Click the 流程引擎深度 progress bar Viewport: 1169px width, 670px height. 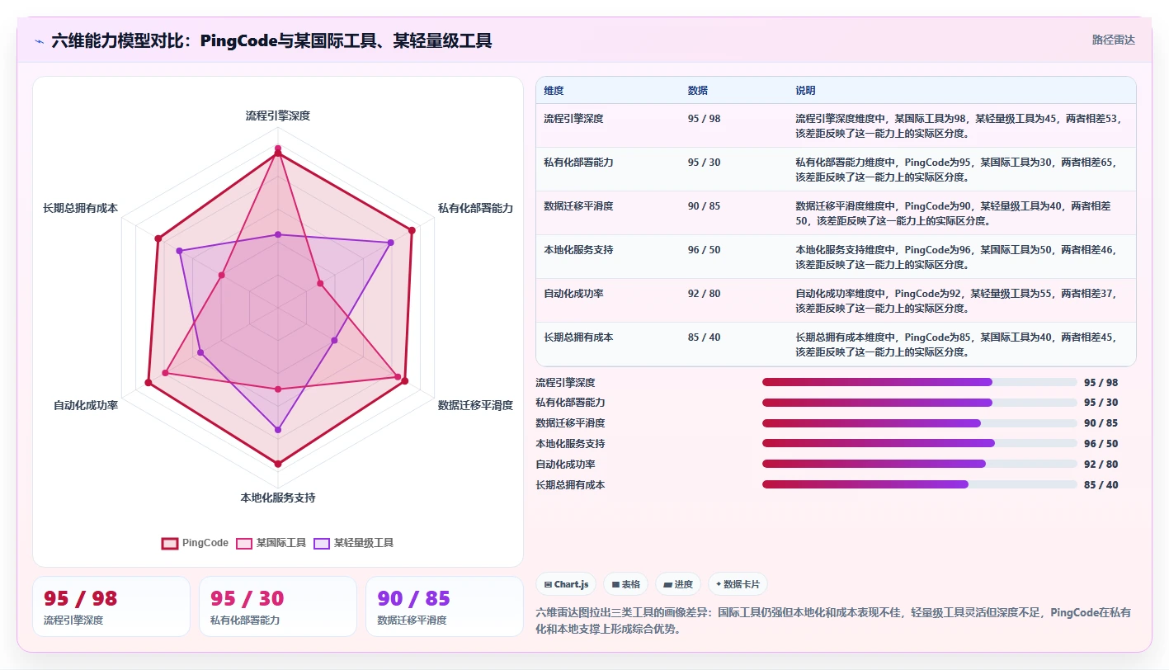point(920,382)
